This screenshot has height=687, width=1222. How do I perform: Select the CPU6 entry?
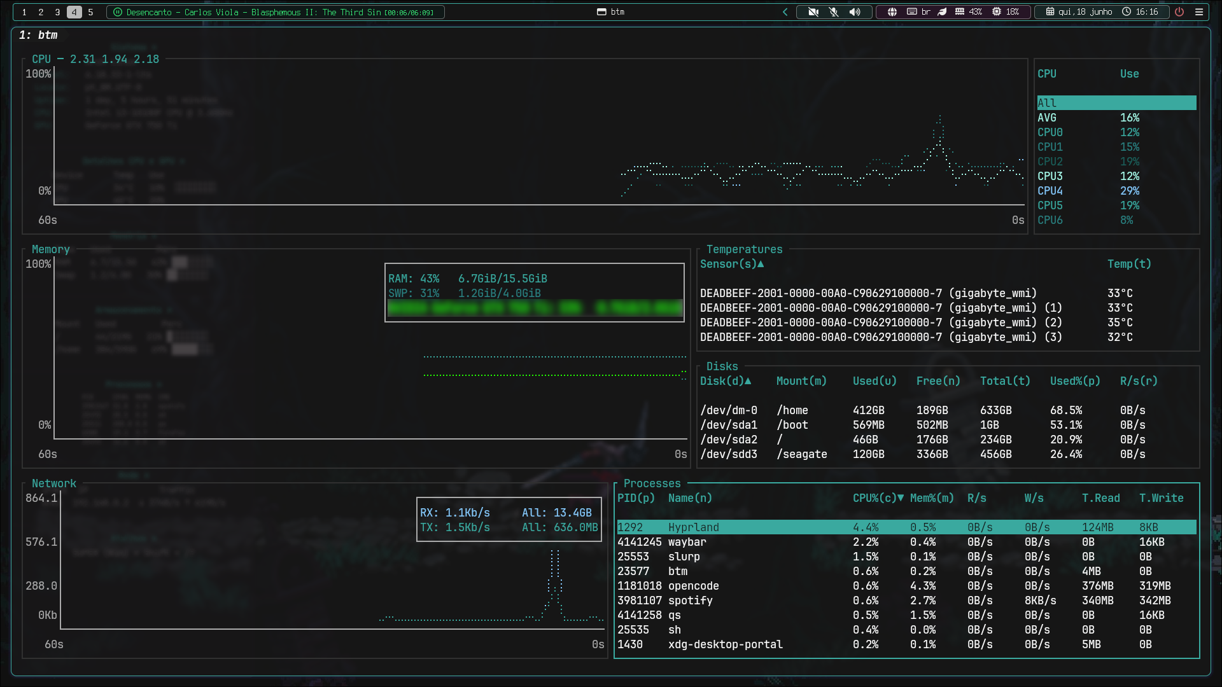[x=1116, y=220]
